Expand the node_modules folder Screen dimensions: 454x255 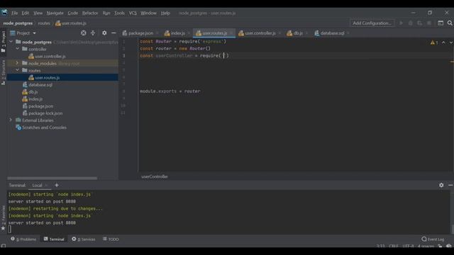click(x=17, y=63)
